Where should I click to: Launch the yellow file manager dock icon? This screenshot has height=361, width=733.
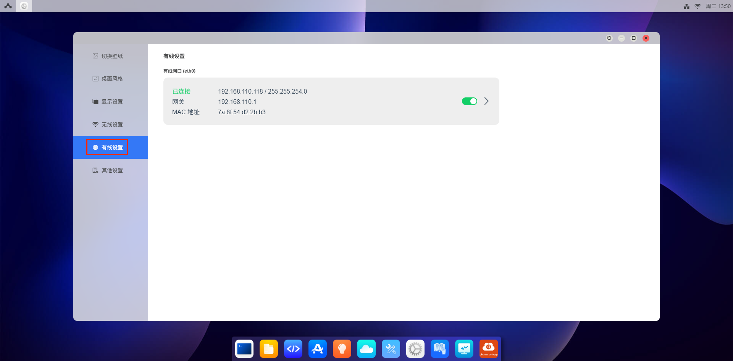pyautogui.click(x=269, y=349)
